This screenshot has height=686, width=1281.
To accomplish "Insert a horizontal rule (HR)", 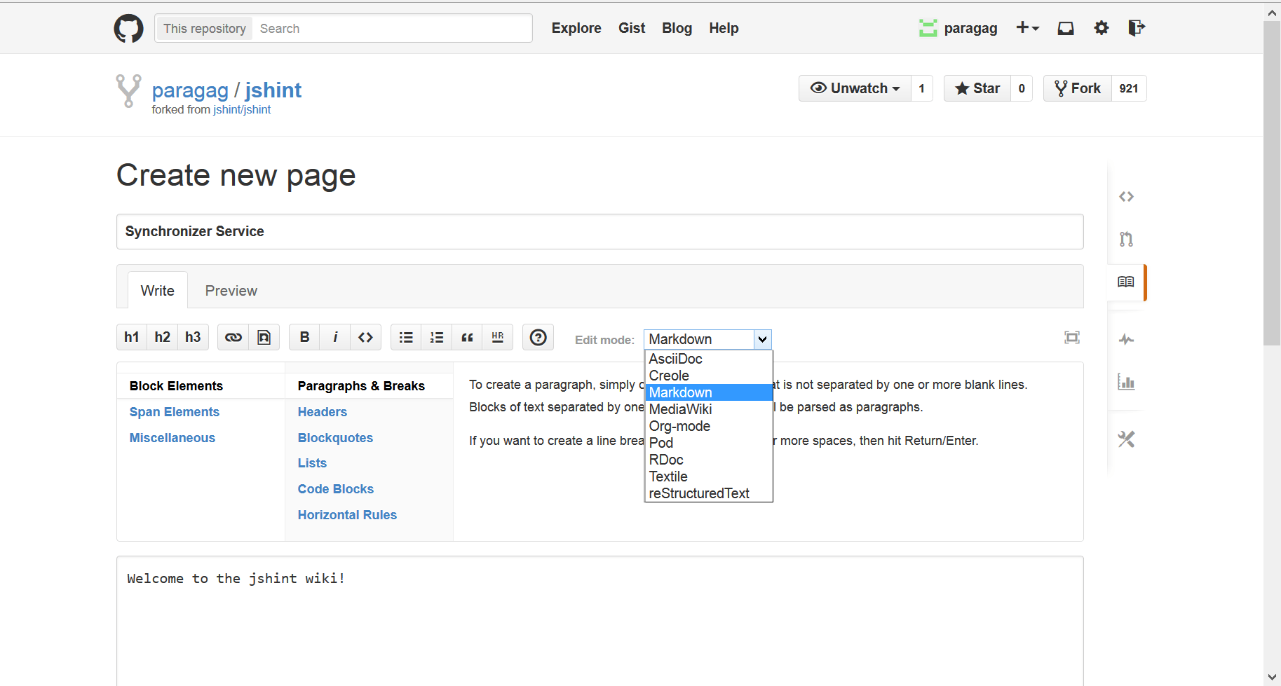I will [498, 337].
